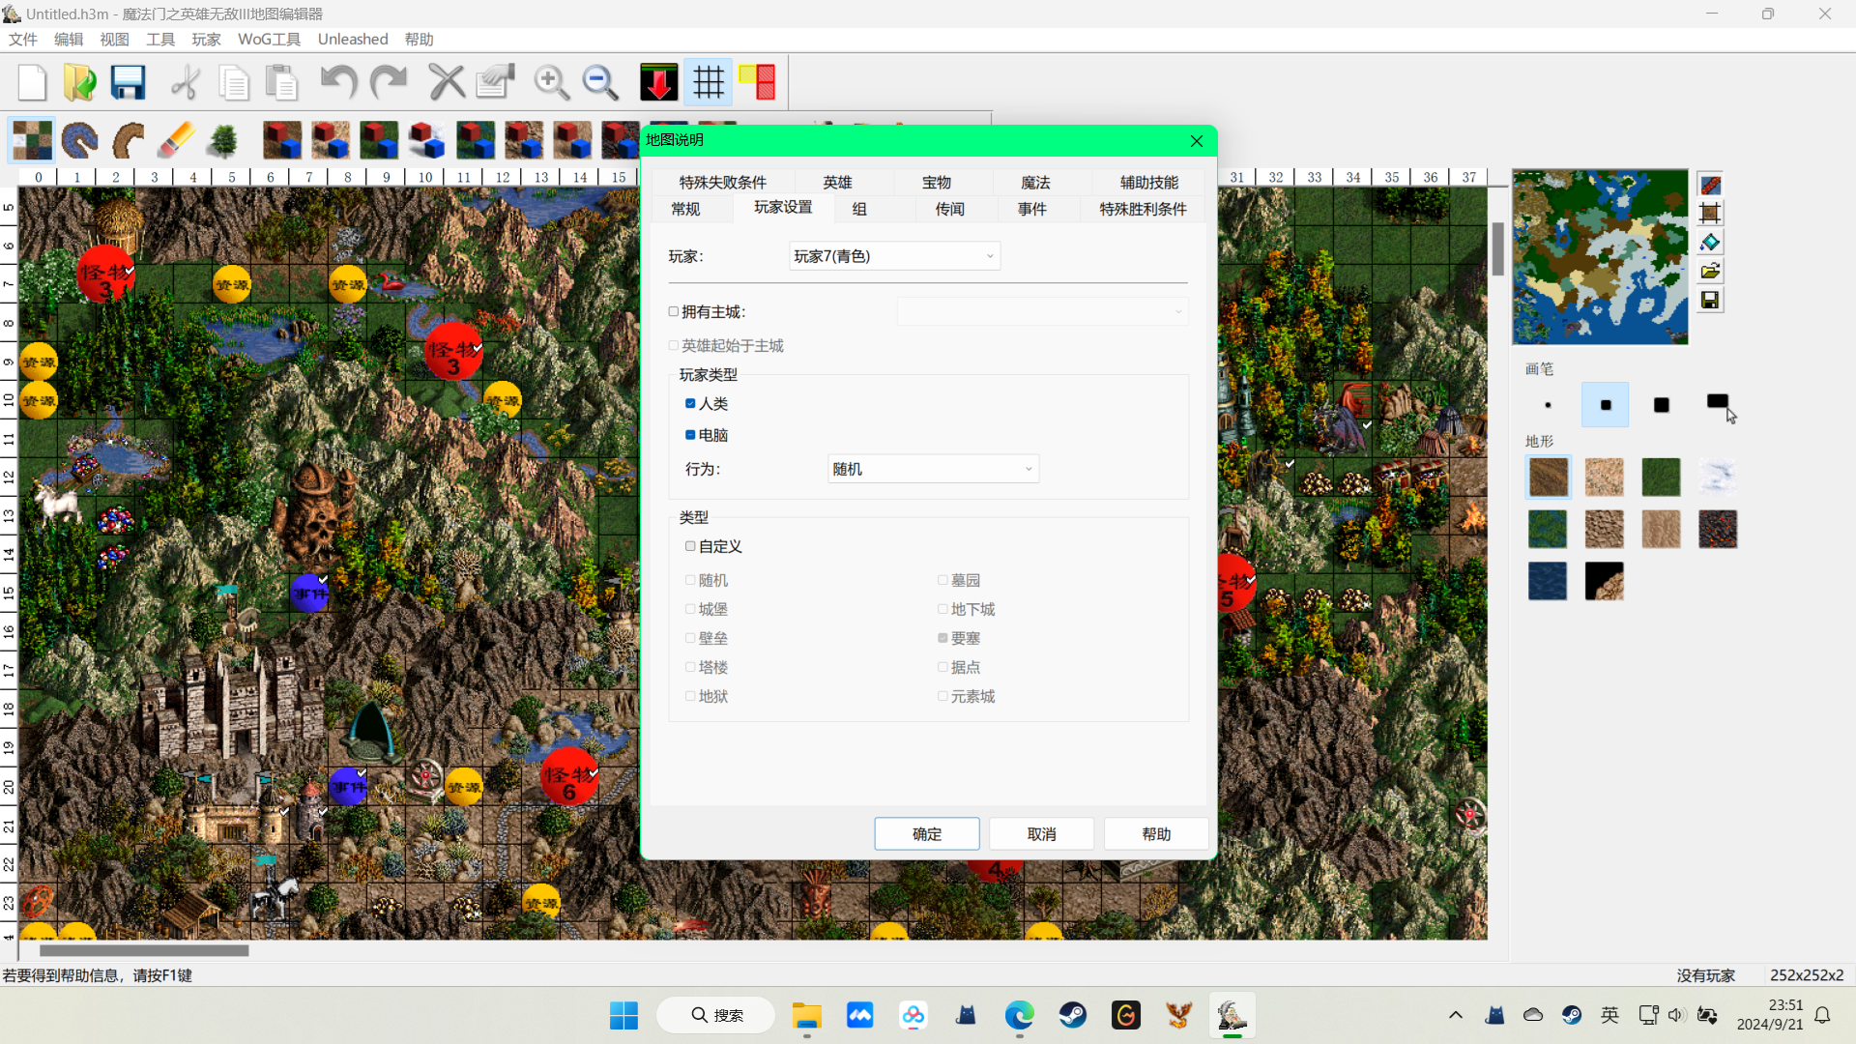Toggle the grid display toolbar icon
Screen dimensions: 1856x1044
(x=709, y=82)
